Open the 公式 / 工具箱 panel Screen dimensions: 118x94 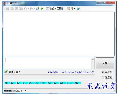(55, 8)
